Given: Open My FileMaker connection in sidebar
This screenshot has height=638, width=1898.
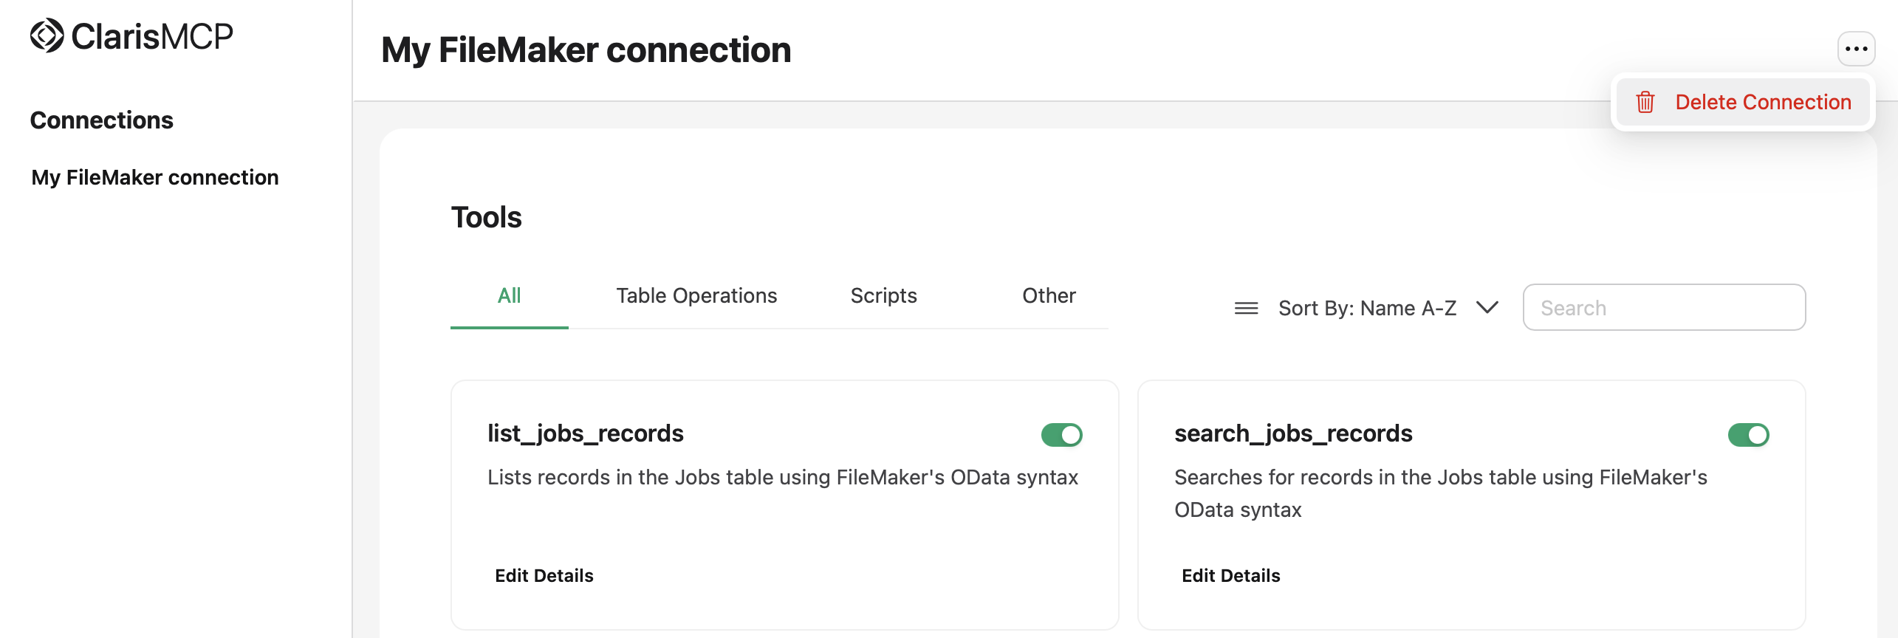Looking at the screenshot, I should click(155, 178).
